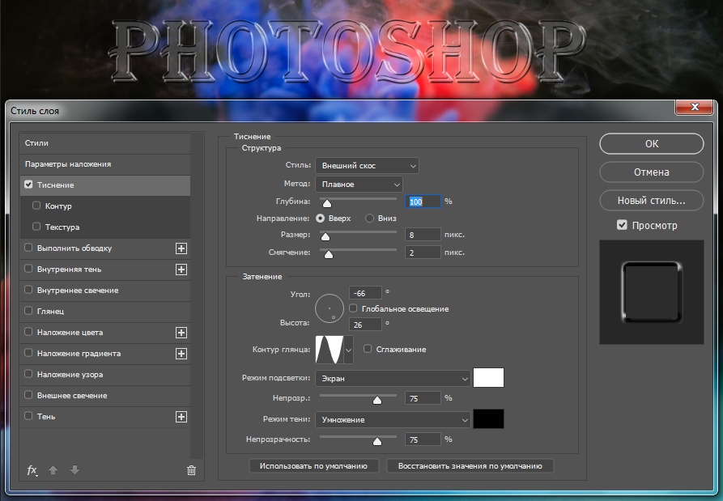The image size is (723, 501).
Task: Open the Стиль dropdown Внешний скос
Action: (367, 165)
